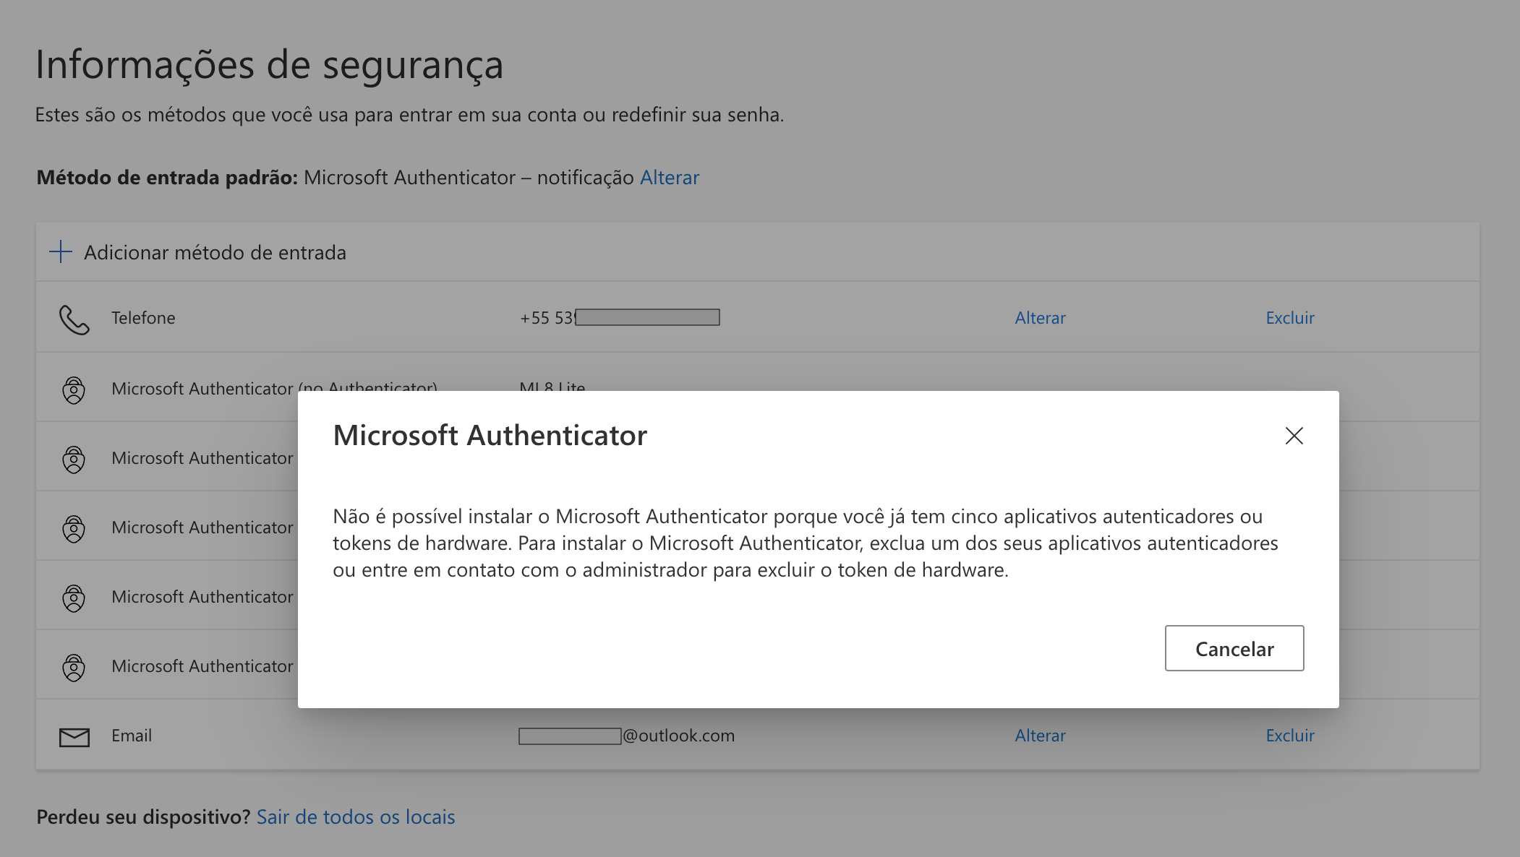This screenshot has height=857, width=1520.
Task: Click the Email envelope icon
Action: (x=74, y=736)
